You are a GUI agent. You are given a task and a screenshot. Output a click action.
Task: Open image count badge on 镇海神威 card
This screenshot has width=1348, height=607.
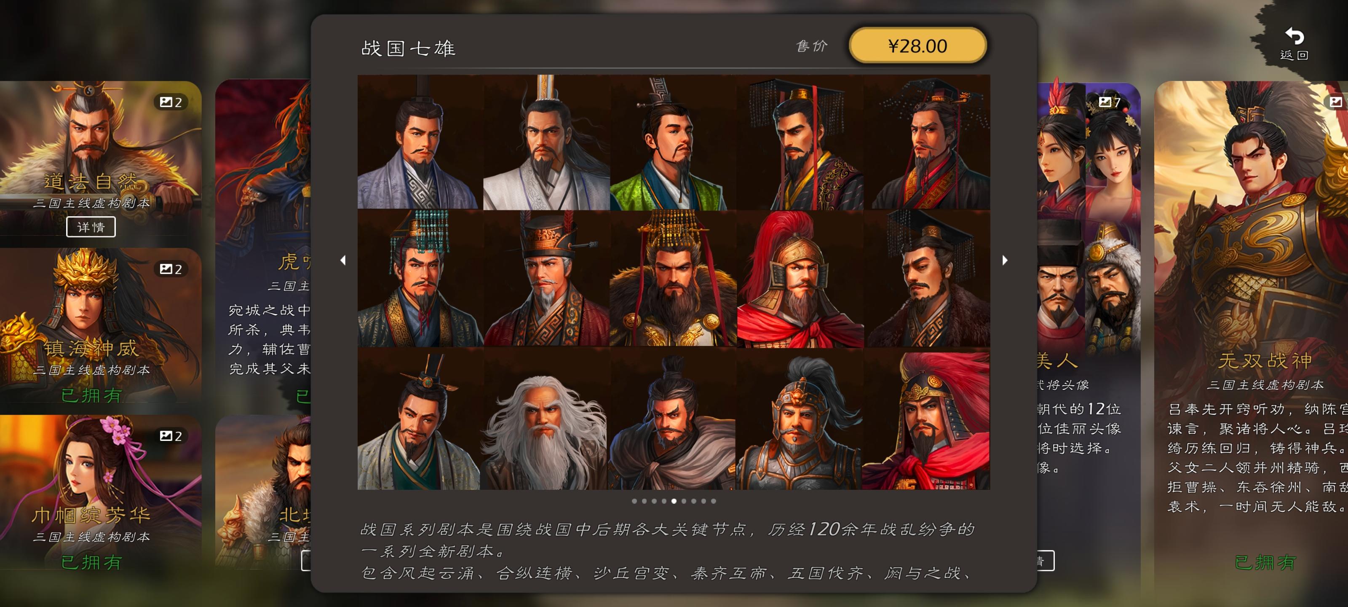[171, 269]
